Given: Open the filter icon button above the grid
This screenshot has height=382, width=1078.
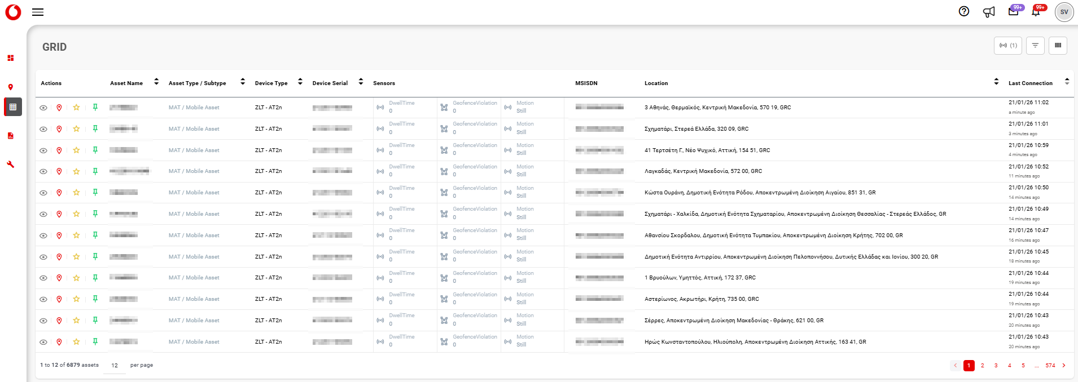Looking at the screenshot, I should [x=1035, y=46].
